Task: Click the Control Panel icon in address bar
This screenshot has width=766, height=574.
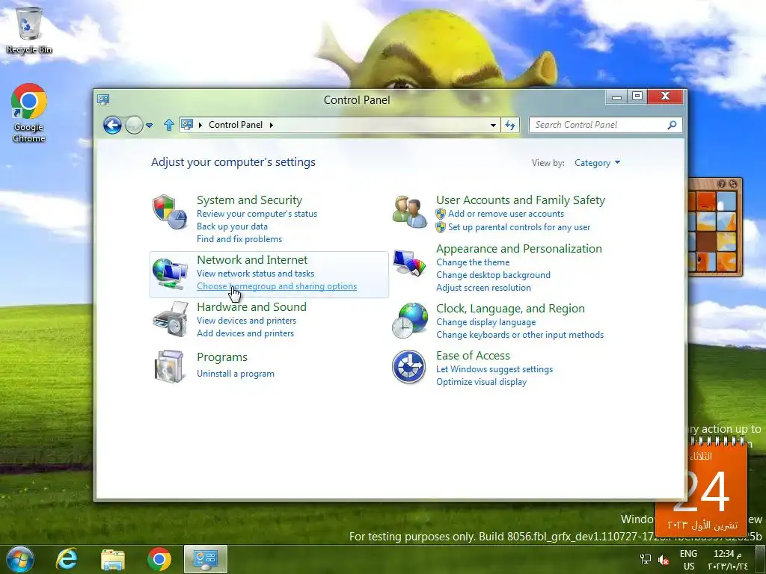Action: click(187, 125)
